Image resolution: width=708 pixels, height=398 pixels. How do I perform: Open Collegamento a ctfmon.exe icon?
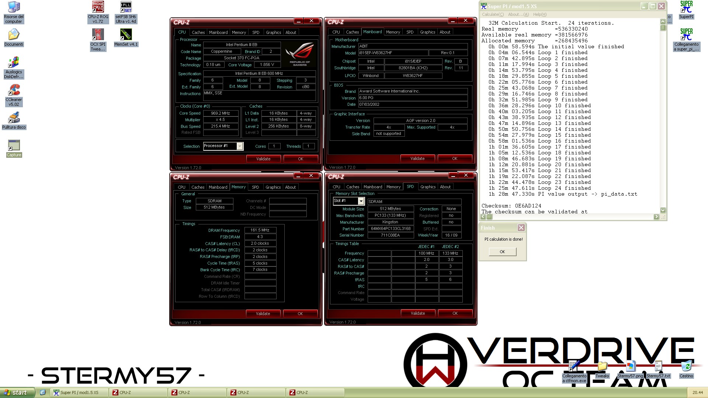point(574,372)
